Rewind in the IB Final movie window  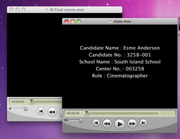pos(52,112)
